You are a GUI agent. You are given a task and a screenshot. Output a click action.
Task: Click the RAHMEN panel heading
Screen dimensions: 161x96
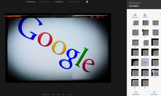pyautogui.click(x=134, y=6)
